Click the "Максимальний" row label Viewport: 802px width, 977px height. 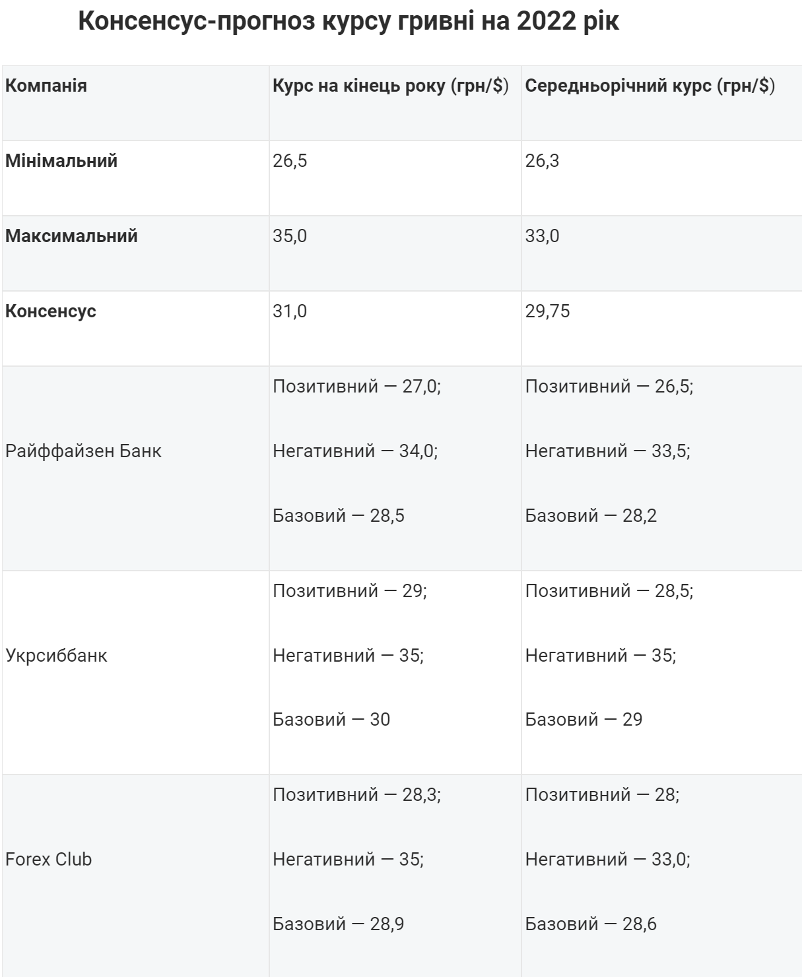tap(71, 236)
